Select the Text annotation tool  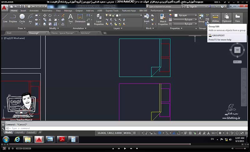tap(71, 18)
